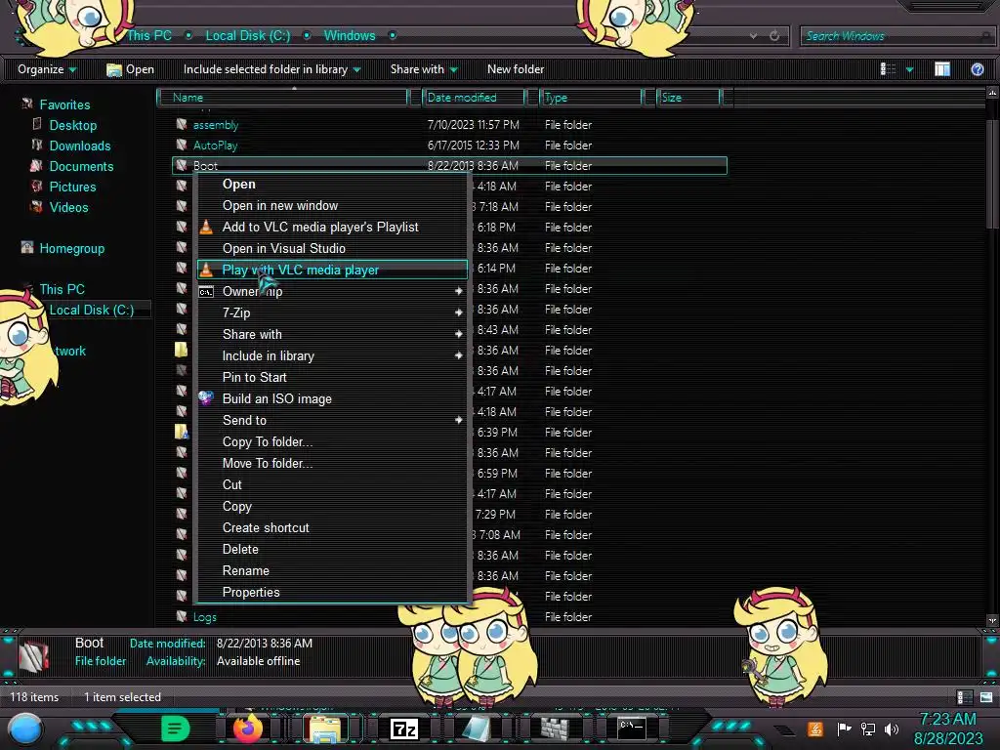Open Action Center flag icon
Image resolution: width=1000 pixels, height=750 pixels.
(844, 729)
